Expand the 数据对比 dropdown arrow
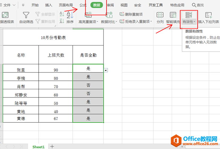220x149 pixels. pos(116,22)
